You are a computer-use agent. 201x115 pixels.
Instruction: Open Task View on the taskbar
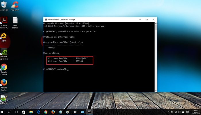coord(17,112)
